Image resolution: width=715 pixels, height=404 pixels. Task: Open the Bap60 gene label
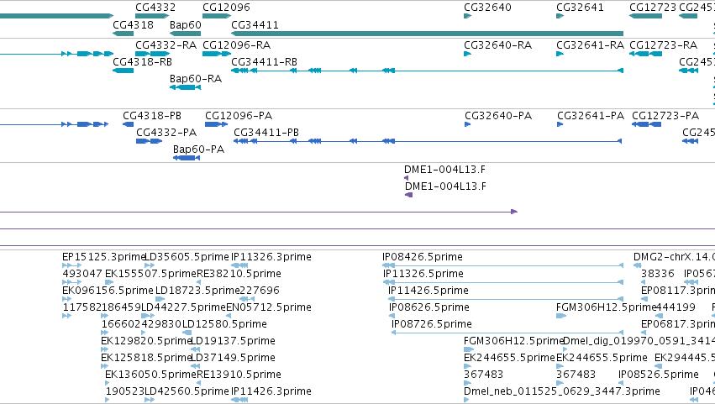point(185,24)
